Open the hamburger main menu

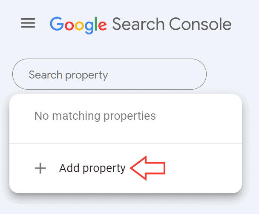28,23
